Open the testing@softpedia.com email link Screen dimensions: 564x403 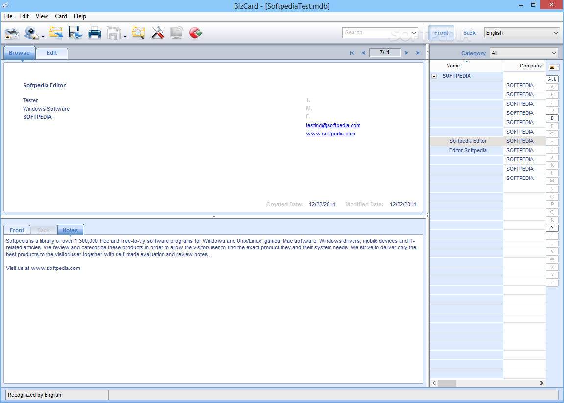point(333,125)
